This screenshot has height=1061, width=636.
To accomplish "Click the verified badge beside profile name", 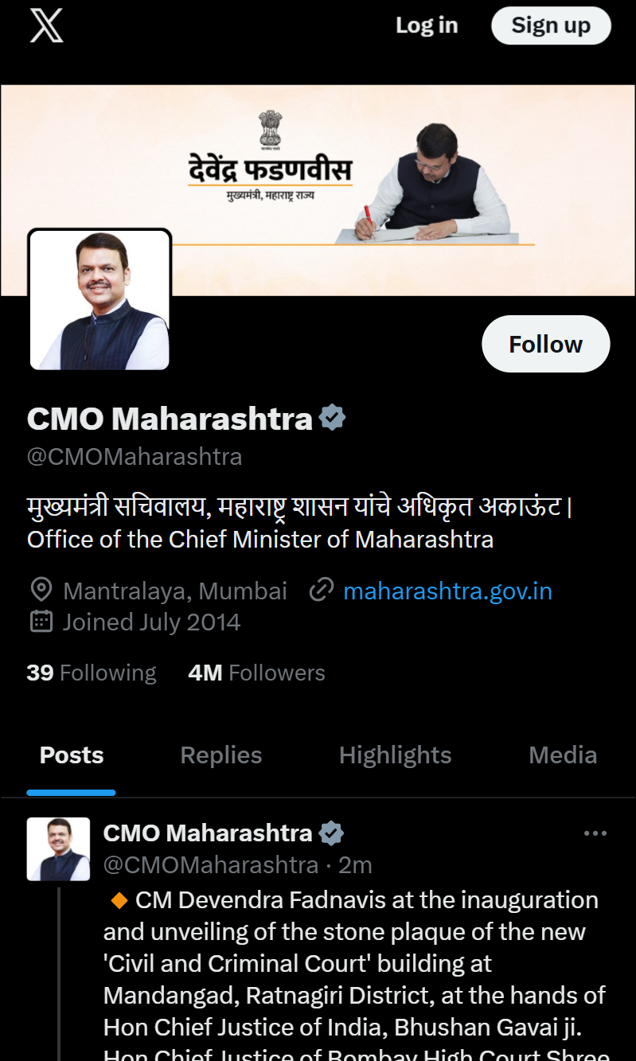I will tap(332, 418).
